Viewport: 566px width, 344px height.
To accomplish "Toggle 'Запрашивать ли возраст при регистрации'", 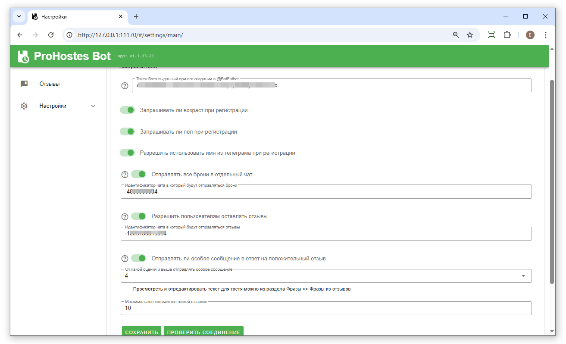I will tap(128, 110).
